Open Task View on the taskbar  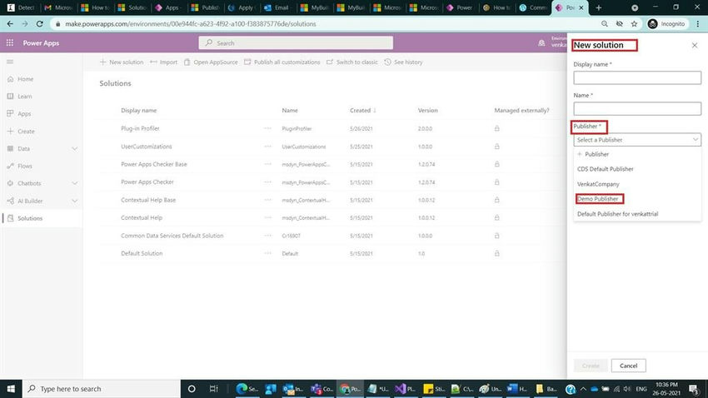pos(213,389)
